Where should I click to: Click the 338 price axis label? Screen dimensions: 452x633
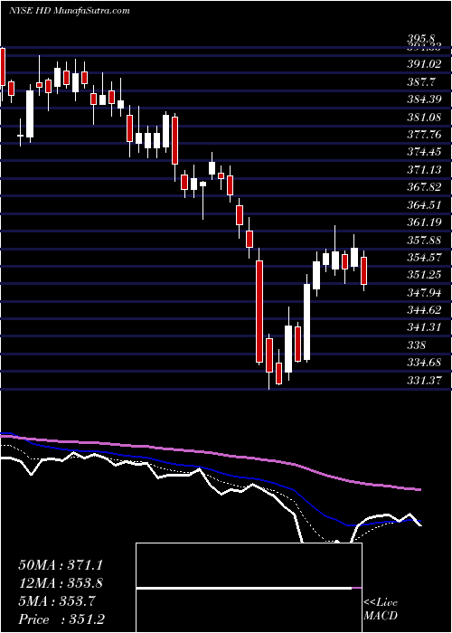coord(416,345)
